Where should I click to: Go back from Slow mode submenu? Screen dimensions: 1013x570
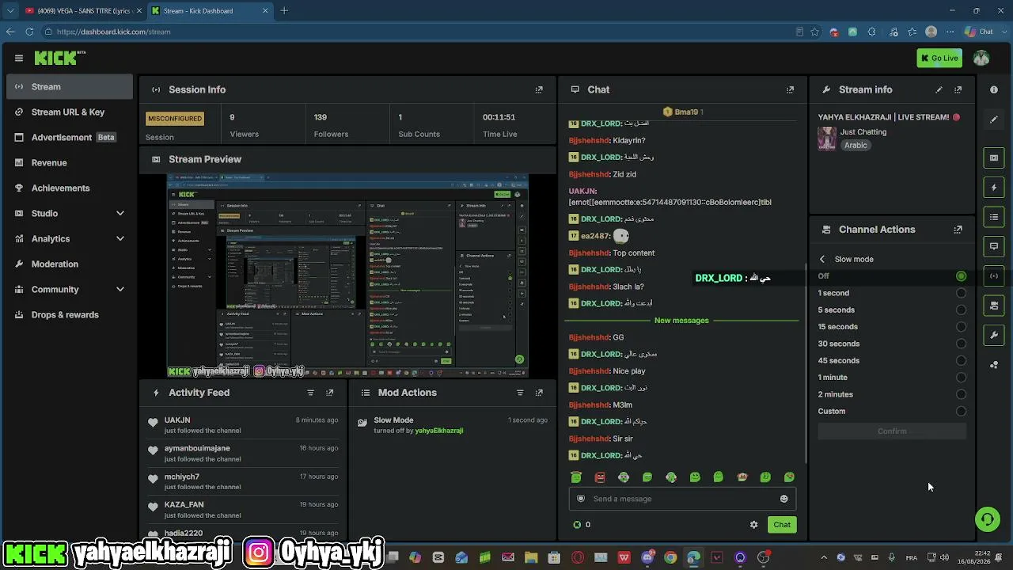pos(822,260)
